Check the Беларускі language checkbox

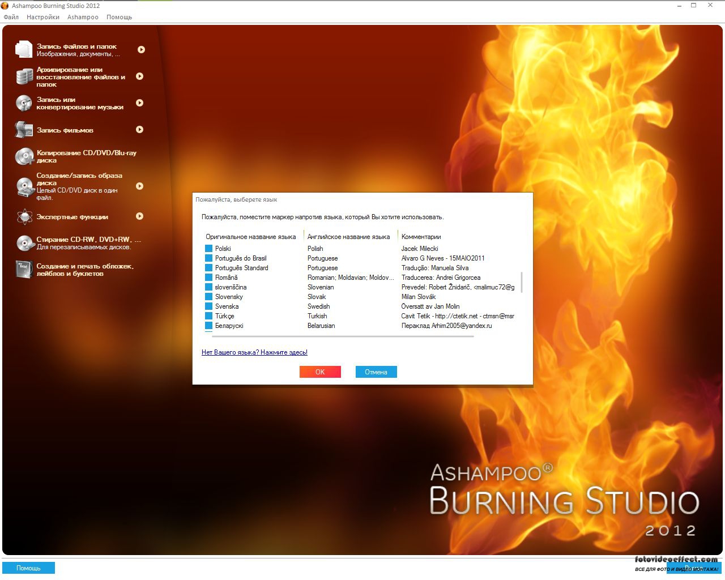point(208,326)
